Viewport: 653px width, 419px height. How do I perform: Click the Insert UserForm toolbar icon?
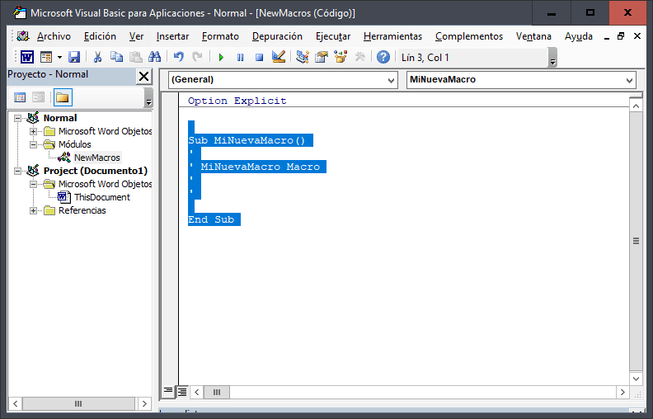point(46,57)
